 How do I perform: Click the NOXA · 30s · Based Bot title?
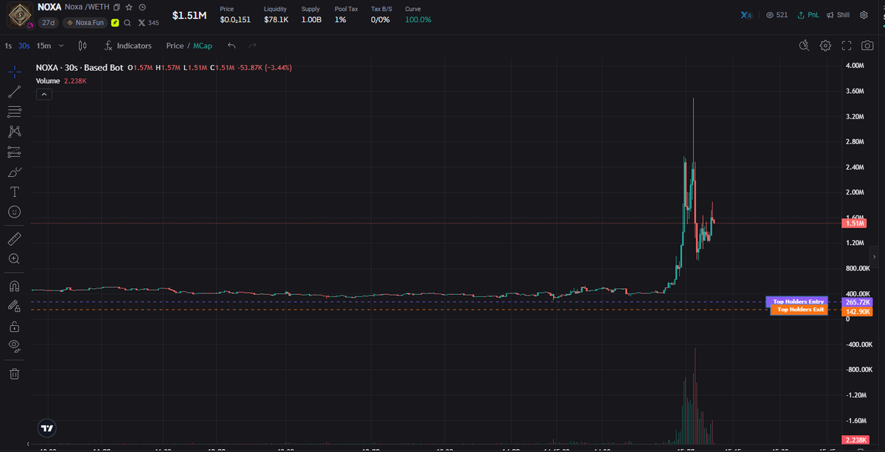click(x=80, y=68)
